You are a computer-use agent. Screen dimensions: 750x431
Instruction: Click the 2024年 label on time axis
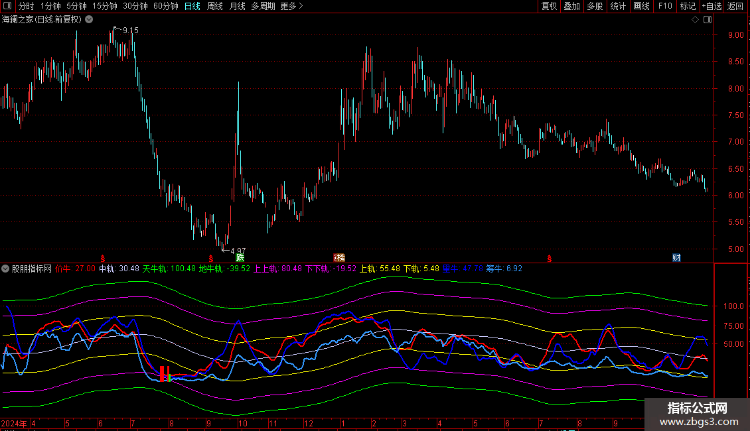[x=13, y=423]
